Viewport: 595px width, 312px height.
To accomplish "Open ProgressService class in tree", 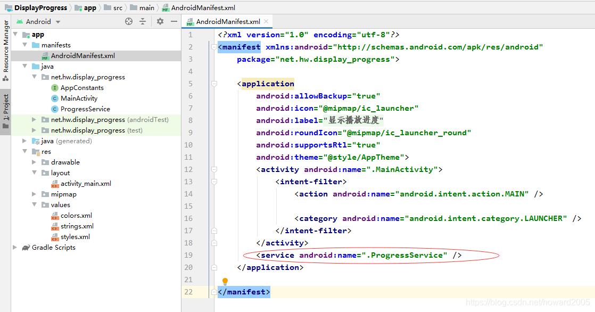I will pos(85,109).
